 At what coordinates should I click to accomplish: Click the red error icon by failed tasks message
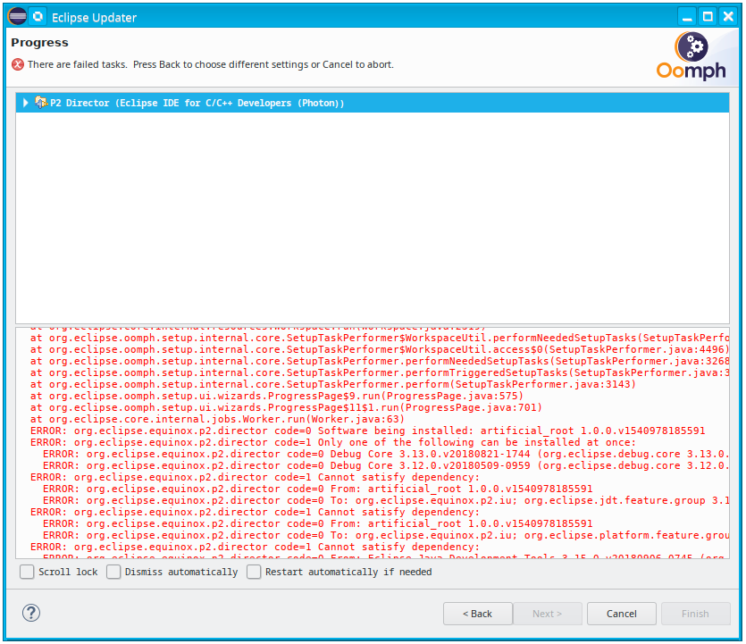coord(18,64)
